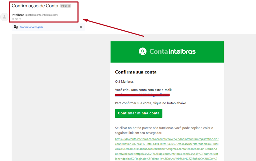256x161 pixels.
Task: Click the Confirmação de Conta subject
Action: [x=35, y=6]
